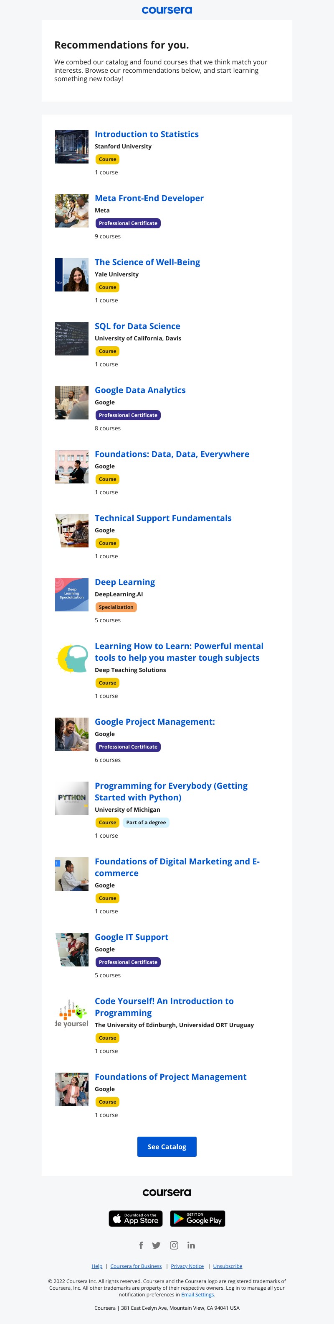Open Google Data Analytics link
The image size is (334, 1324).
(140, 390)
